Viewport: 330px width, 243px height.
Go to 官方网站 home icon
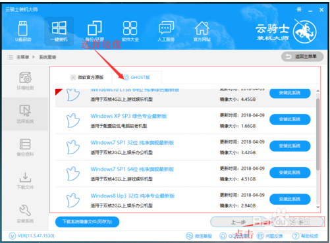(202, 31)
